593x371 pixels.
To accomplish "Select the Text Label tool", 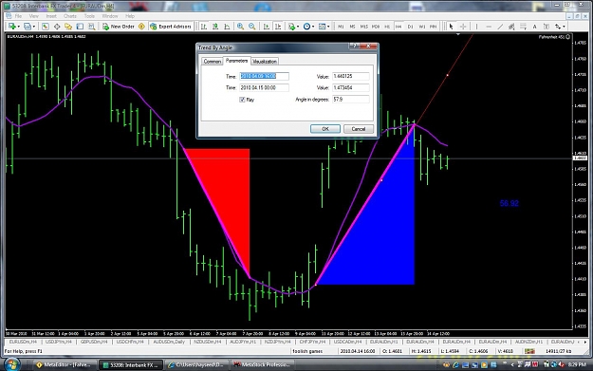I will (547, 27).
